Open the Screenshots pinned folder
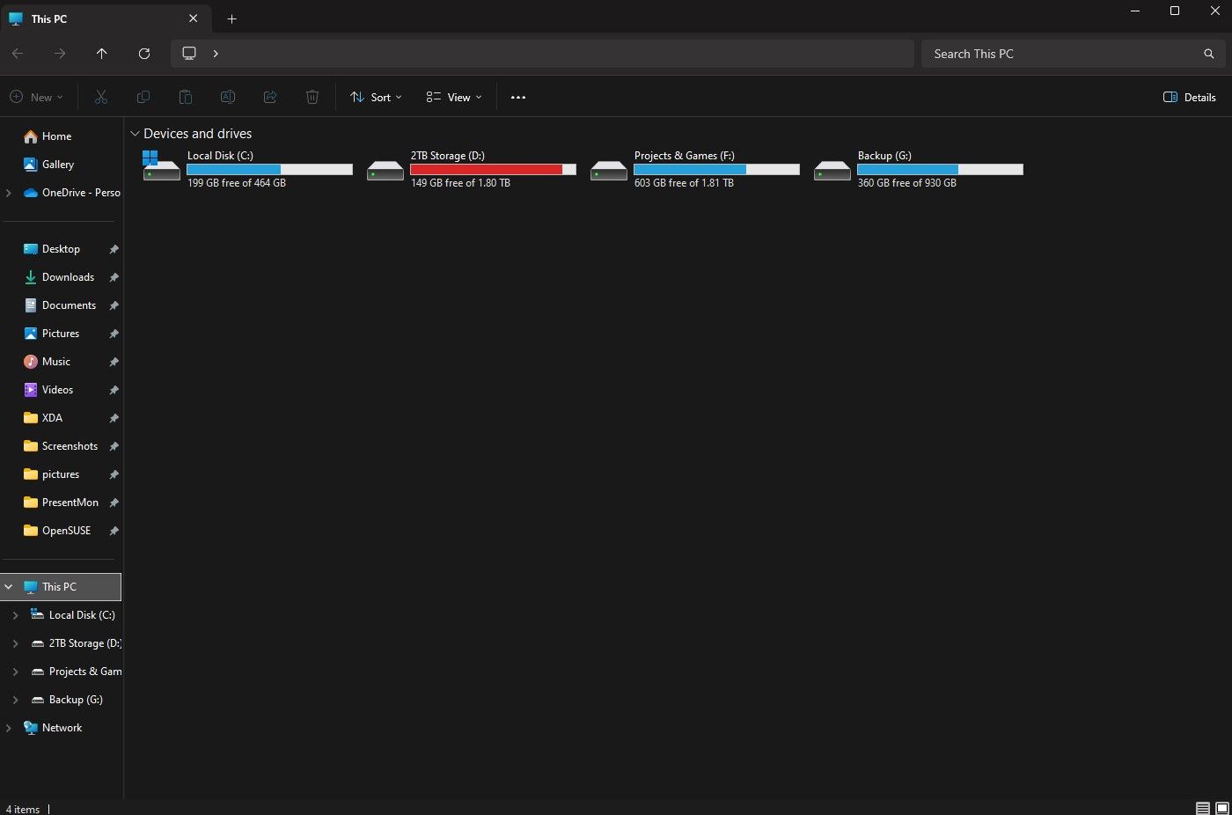The height and width of the screenshot is (815, 1232). (x=61, y=446)
